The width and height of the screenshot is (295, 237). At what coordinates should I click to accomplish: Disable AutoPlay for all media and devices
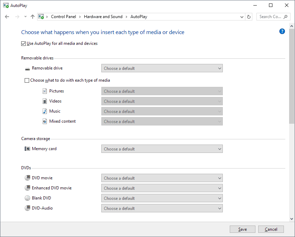tap(23, 43)
